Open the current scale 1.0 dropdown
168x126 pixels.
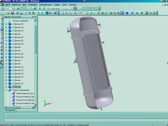pos(14,9)
